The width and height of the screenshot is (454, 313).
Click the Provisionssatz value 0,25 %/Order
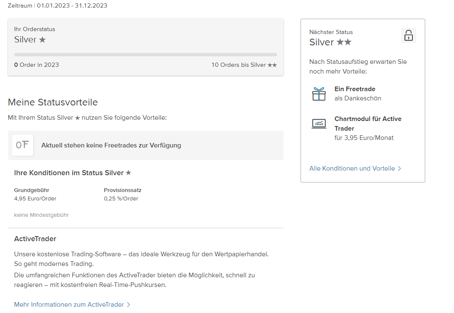pyautogui.click(x=121, y=199)
